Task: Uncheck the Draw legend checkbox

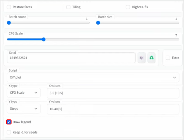Action: pyautogui.click(x=9, y=122)
